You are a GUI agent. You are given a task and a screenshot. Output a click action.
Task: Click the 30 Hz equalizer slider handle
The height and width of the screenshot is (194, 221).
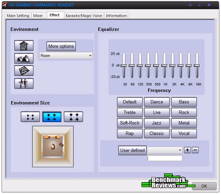point(124,66)
